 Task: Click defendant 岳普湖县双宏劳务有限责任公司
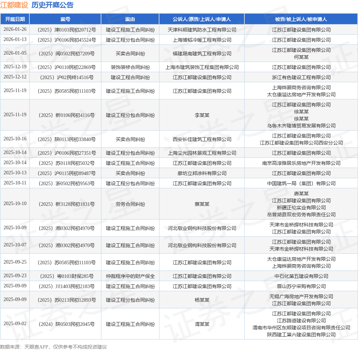click(x=301, y=215)
